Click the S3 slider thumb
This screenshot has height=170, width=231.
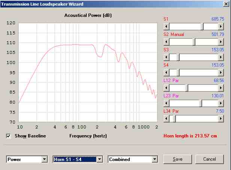click(178, 57)
